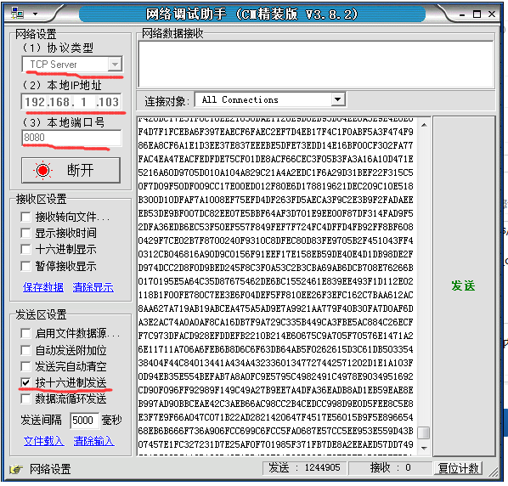Click the hex data line starting with 5216A60D9705
The image size is (508, 486).
[x=276, y=172]
